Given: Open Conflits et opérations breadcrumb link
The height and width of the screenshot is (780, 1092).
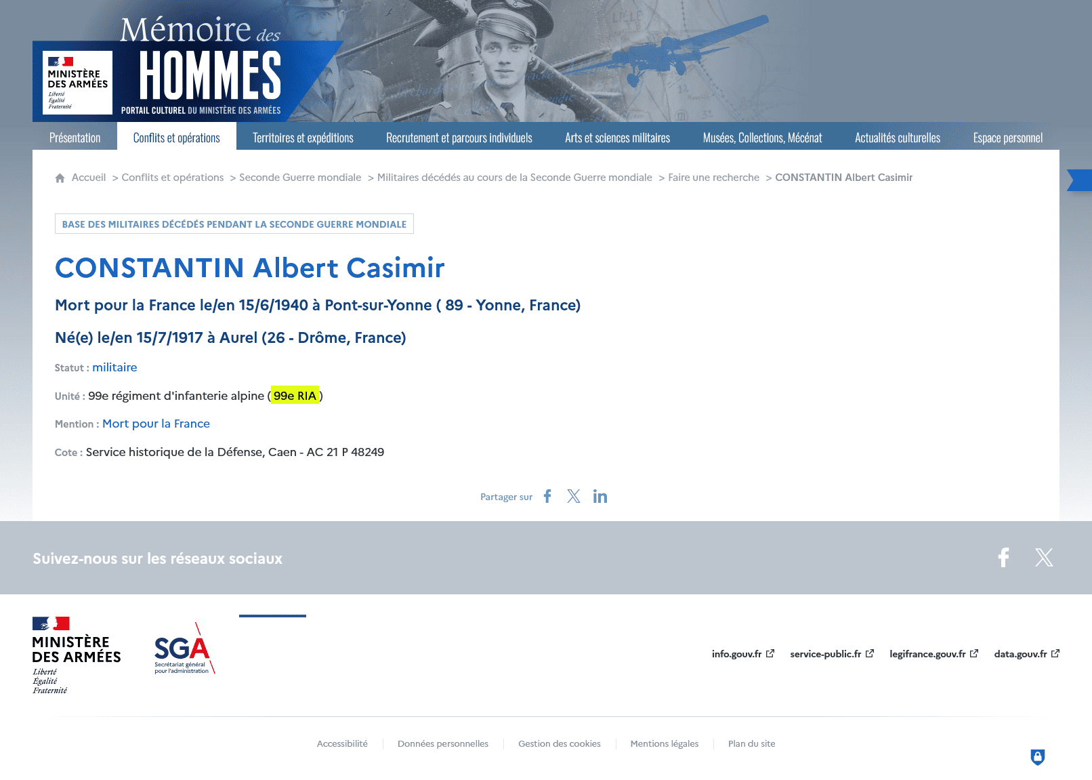Looking at the screenshot, I should coord(173,178).
